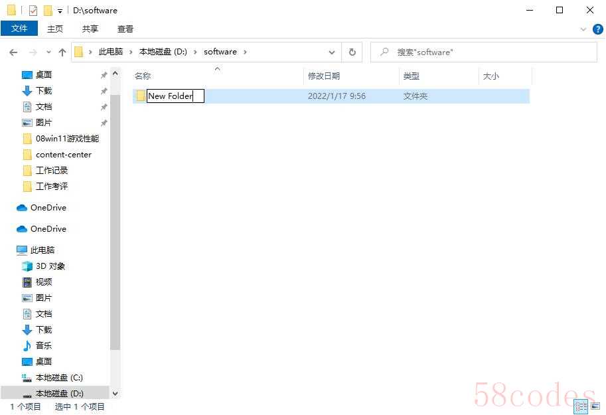
Task: Select 下载 in Quick access
Action: click(44, 90)
